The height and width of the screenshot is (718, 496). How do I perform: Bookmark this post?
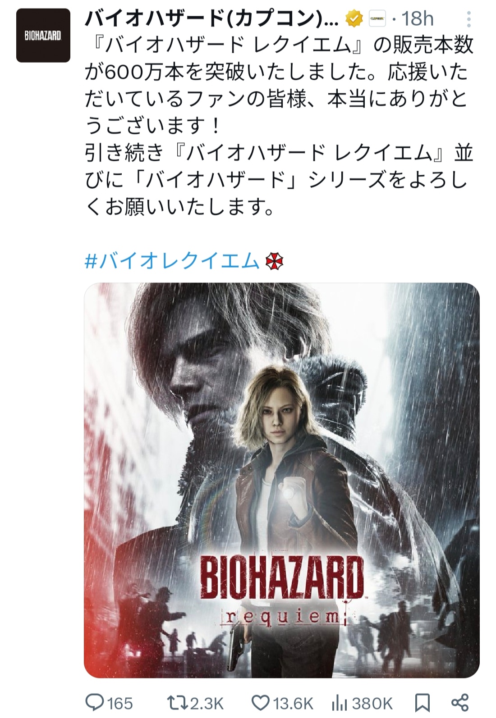pos(422,703)
